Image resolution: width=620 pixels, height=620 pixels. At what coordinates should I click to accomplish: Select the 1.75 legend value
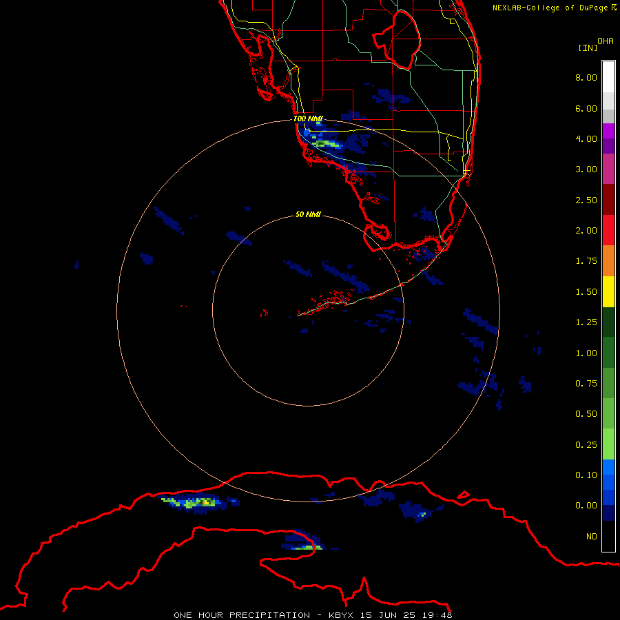(586, 261)
